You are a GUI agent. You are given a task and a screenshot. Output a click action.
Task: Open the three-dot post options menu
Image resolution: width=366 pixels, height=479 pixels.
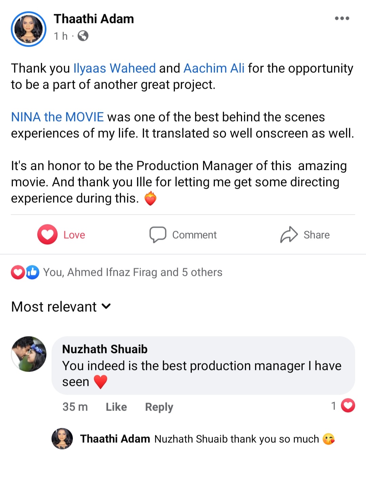(x=342, y=18)
